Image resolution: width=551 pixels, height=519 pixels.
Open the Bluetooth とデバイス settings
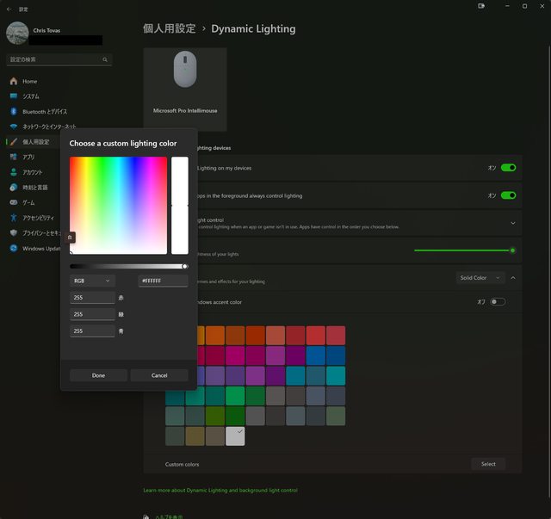pos(44,111)
